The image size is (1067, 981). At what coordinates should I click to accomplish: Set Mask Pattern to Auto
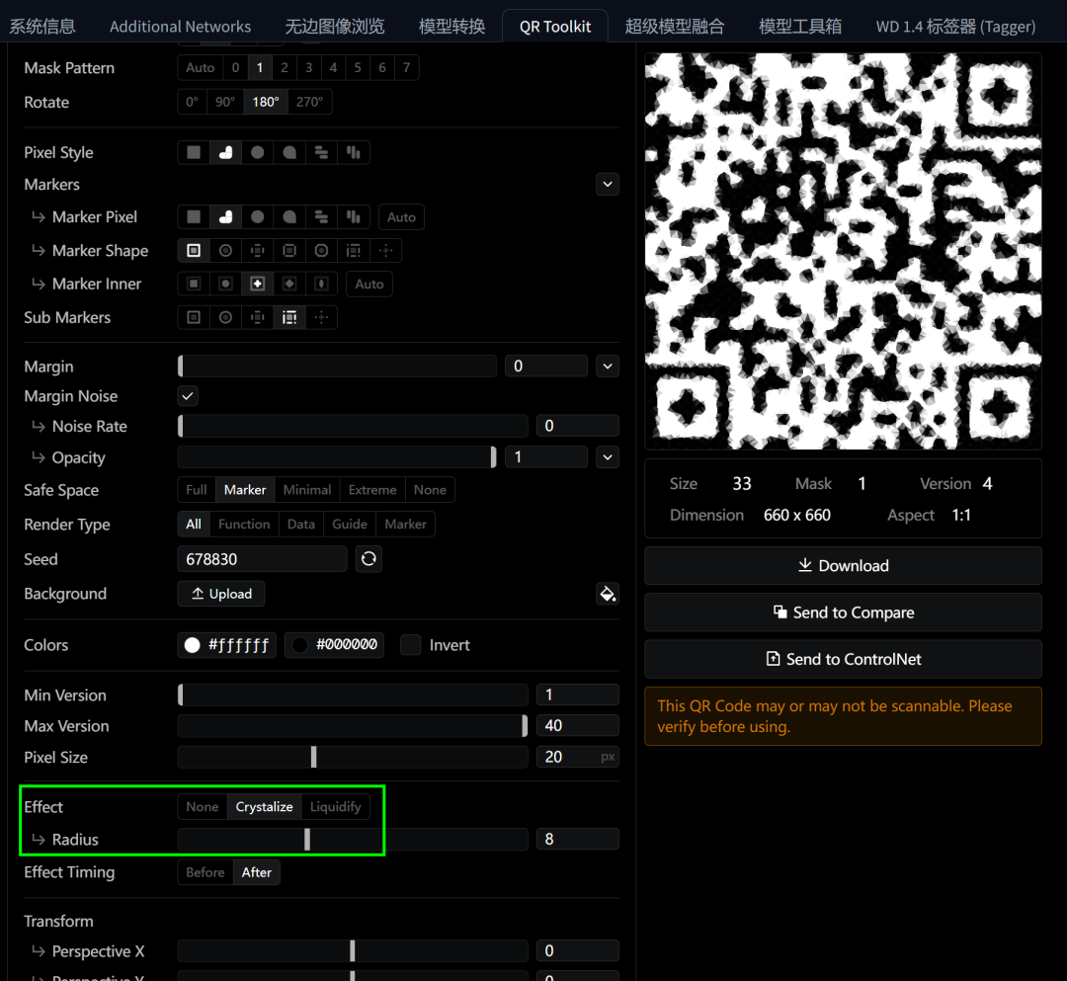tap(200, 67)
